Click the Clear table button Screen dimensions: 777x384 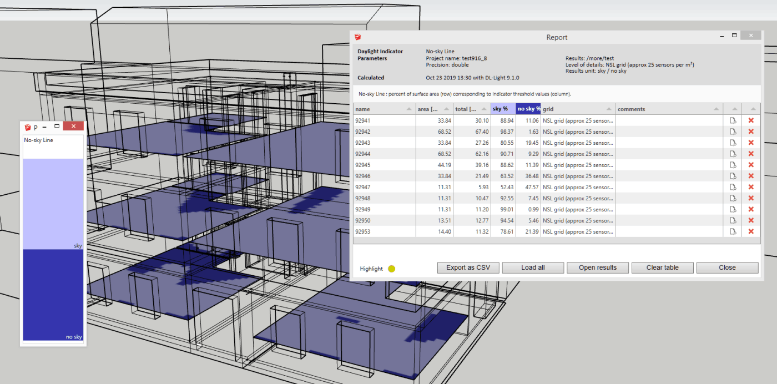pyautogui.click(x=662, y=267)
